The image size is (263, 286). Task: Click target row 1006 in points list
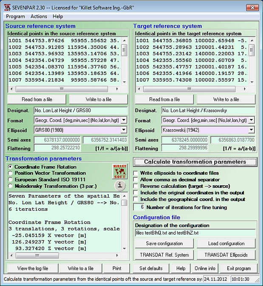tap(192, 74)
